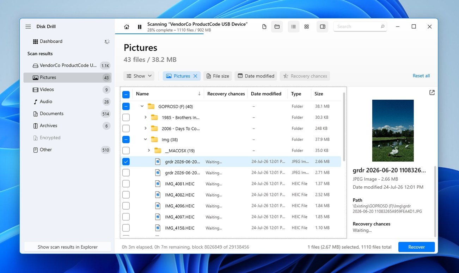Image resolution: width=459 pixels, height=273 pixels.
Task: Collapse the Img (38) folder
Action: coord(146,139)
